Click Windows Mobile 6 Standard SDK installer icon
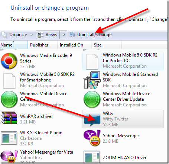Image resolution: width=169 pixels, height=164 pixels. [x=92, y=80]
